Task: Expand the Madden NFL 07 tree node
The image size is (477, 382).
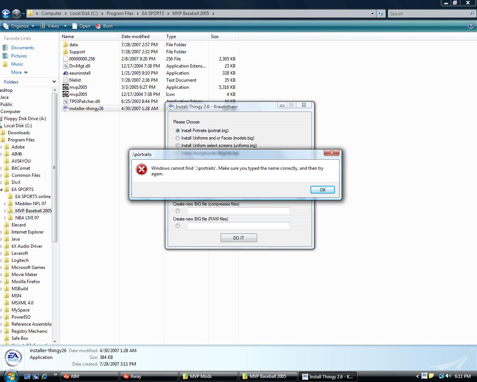Action: [5, 204]
